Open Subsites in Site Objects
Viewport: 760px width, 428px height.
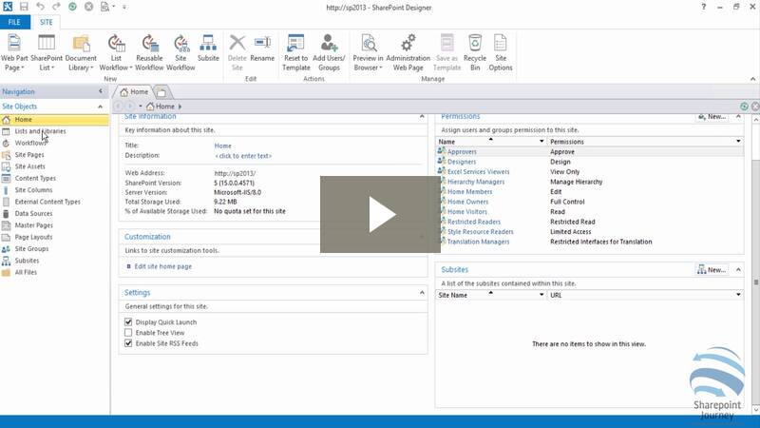pyautogui.click(x=27, y=260)
